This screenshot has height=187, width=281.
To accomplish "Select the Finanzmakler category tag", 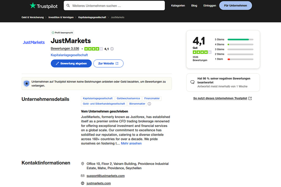I will tap(152, 98).
